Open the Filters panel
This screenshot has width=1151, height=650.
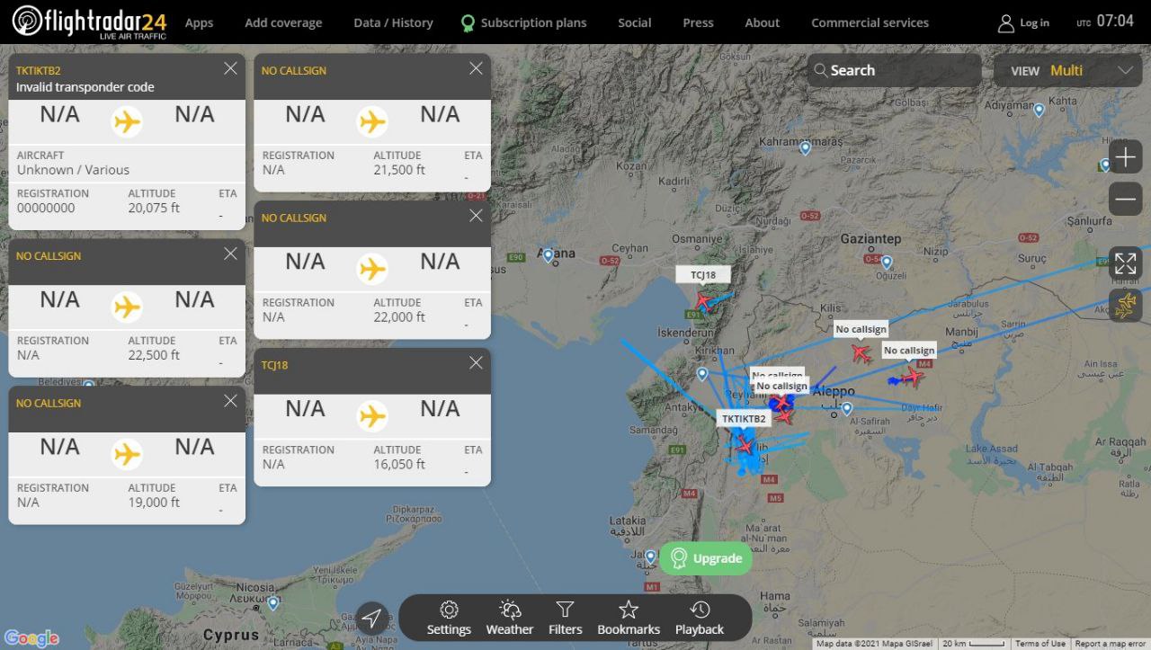pyautogui.click(x=565, y=619)
